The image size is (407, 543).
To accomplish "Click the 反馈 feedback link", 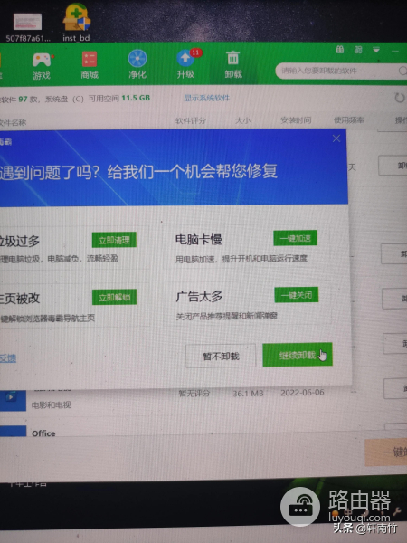I will point(7,358).
